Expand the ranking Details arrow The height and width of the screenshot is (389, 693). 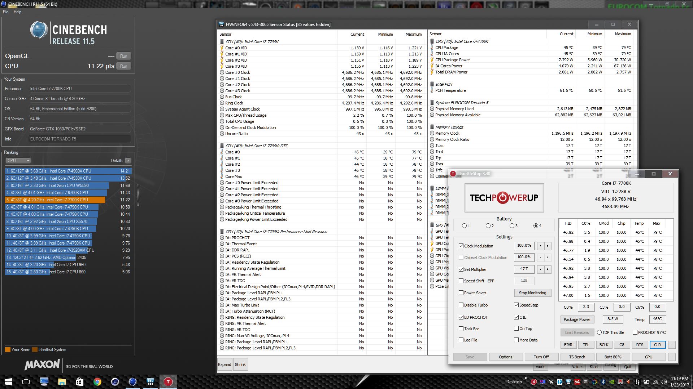(128, 161)
